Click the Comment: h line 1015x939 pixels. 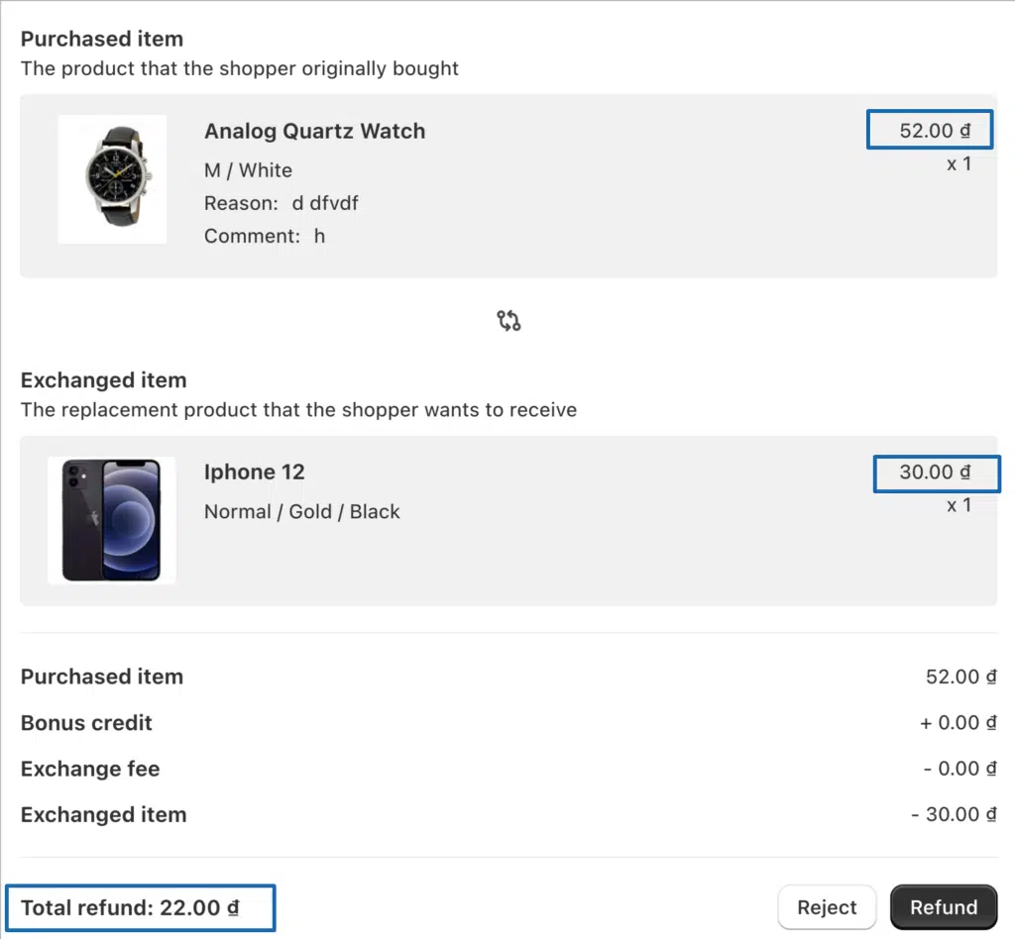click(264, 236)
